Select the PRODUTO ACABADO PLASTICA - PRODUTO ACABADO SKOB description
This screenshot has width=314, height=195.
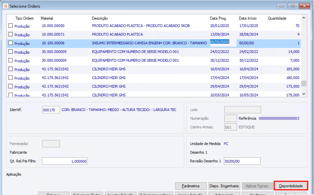(x=141, y=26)
